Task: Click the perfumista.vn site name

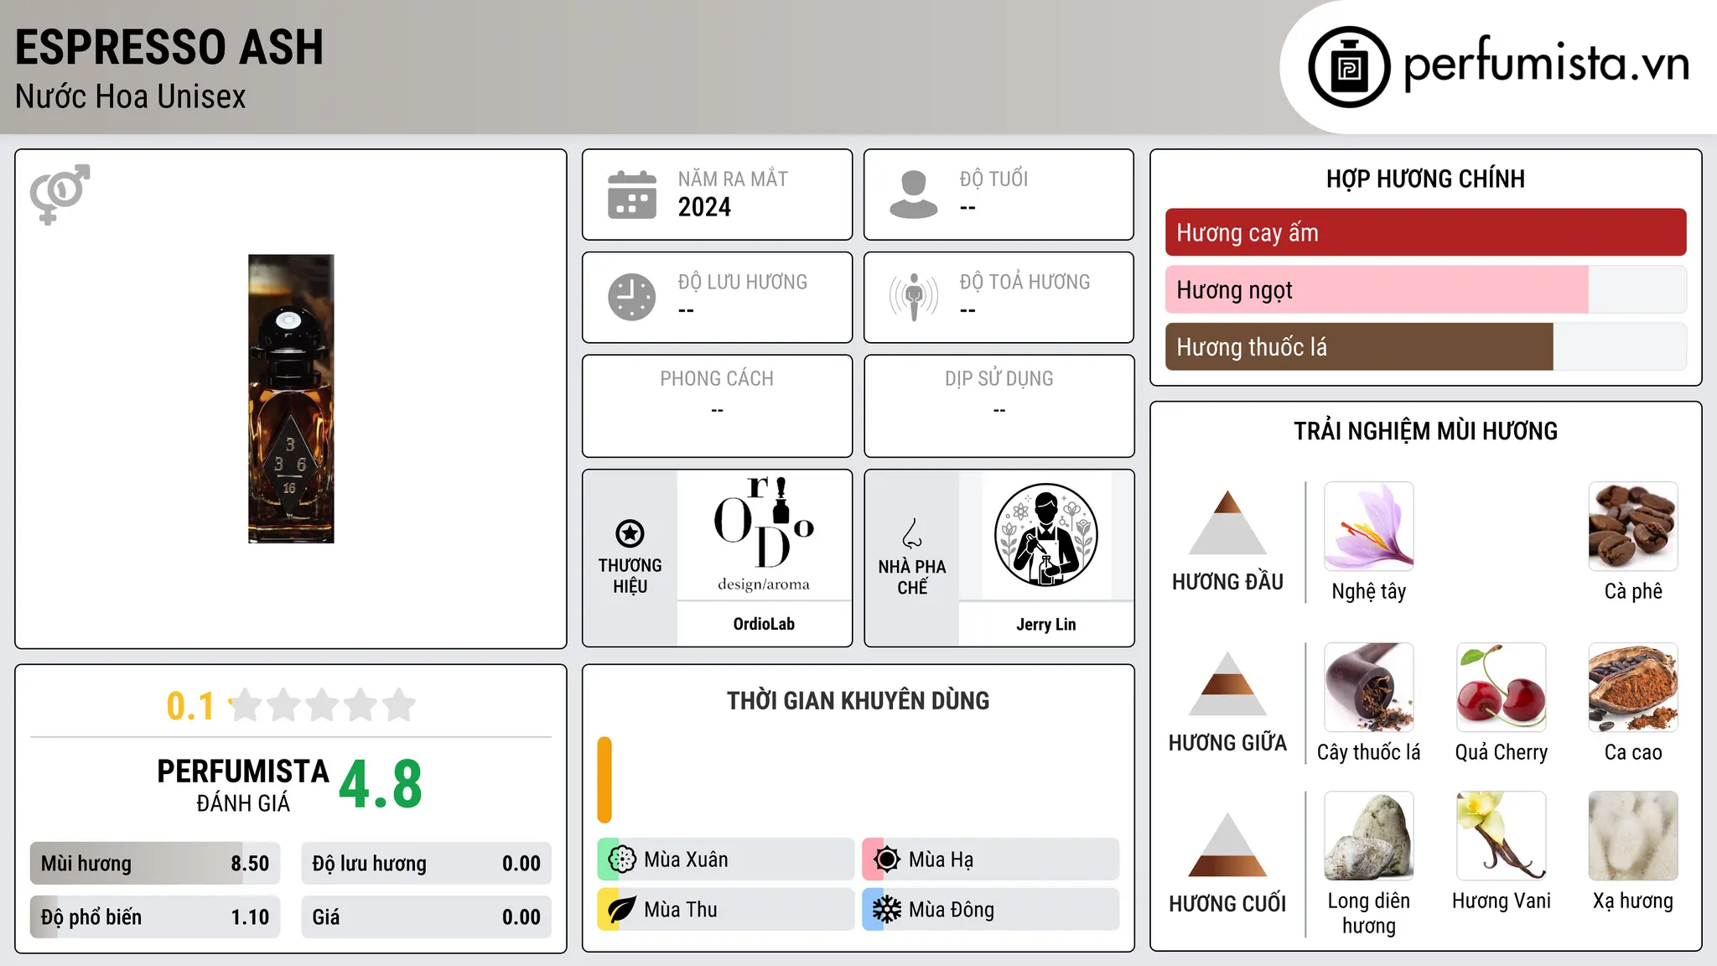Action: click(x=1546, y=64)
